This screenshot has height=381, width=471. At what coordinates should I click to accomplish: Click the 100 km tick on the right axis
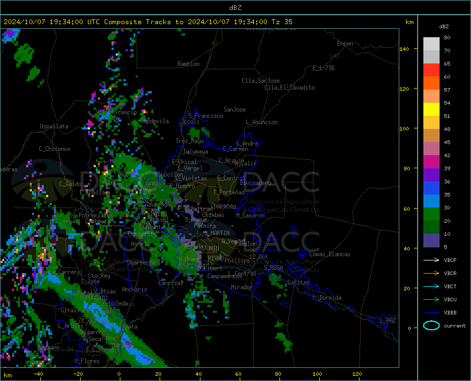point(405,129)
